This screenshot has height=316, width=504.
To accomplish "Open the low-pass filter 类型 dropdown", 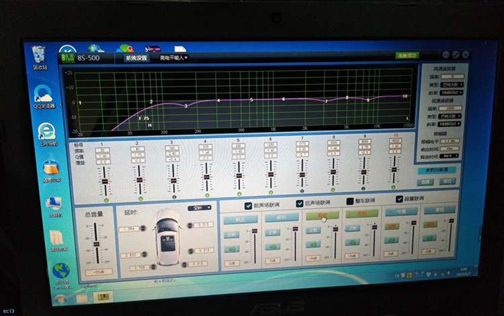I will tap(450, 116).
